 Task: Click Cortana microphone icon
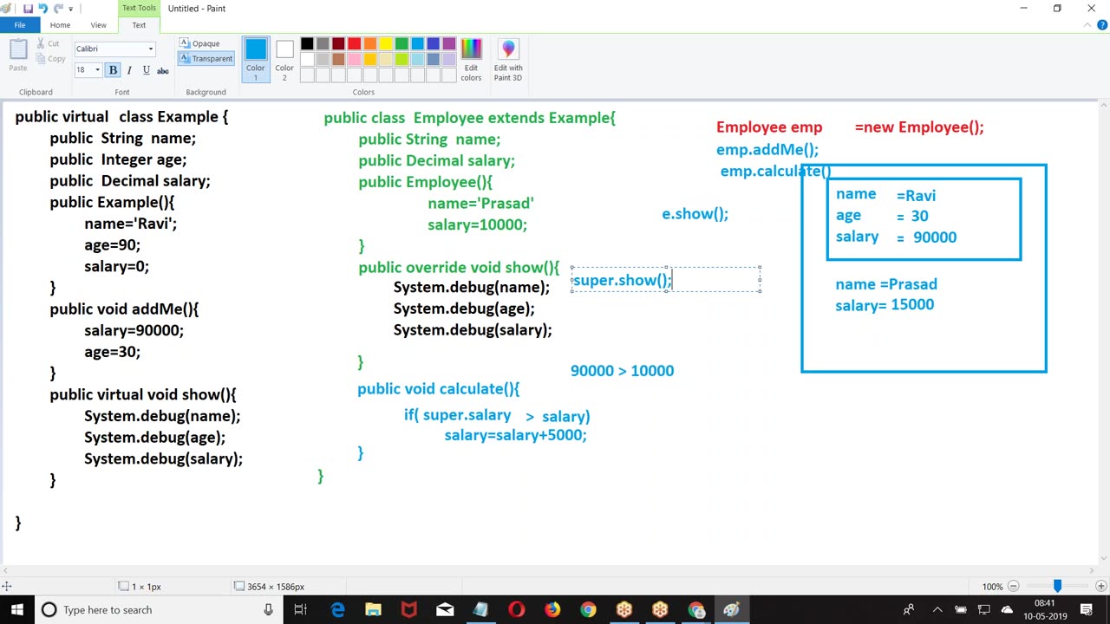click(x=268, y=610)
